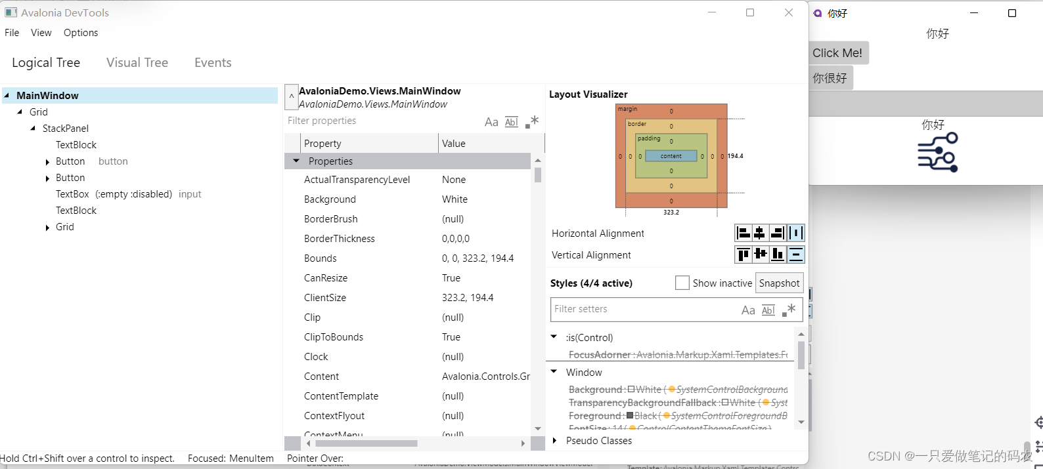Click the styles panel scroll-down arrow
The height and width of the screenshot is (469, 1043).
coord(801,422)
